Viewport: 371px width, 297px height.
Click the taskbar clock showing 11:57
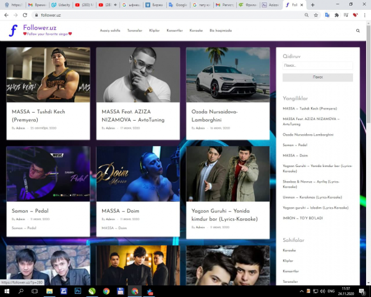click(x=346, y=291)
